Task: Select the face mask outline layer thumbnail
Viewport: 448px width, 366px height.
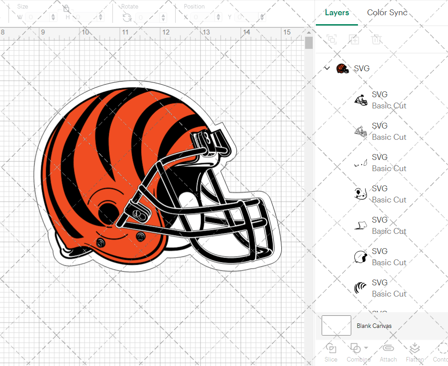Action: [x=361, y=100]
